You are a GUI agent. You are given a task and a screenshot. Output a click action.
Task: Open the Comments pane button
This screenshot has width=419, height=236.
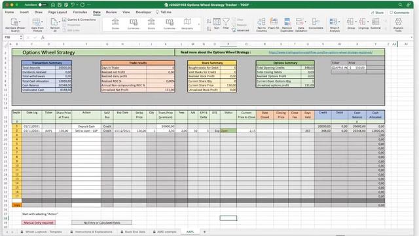pyautogui.click(x=399, y=12)
